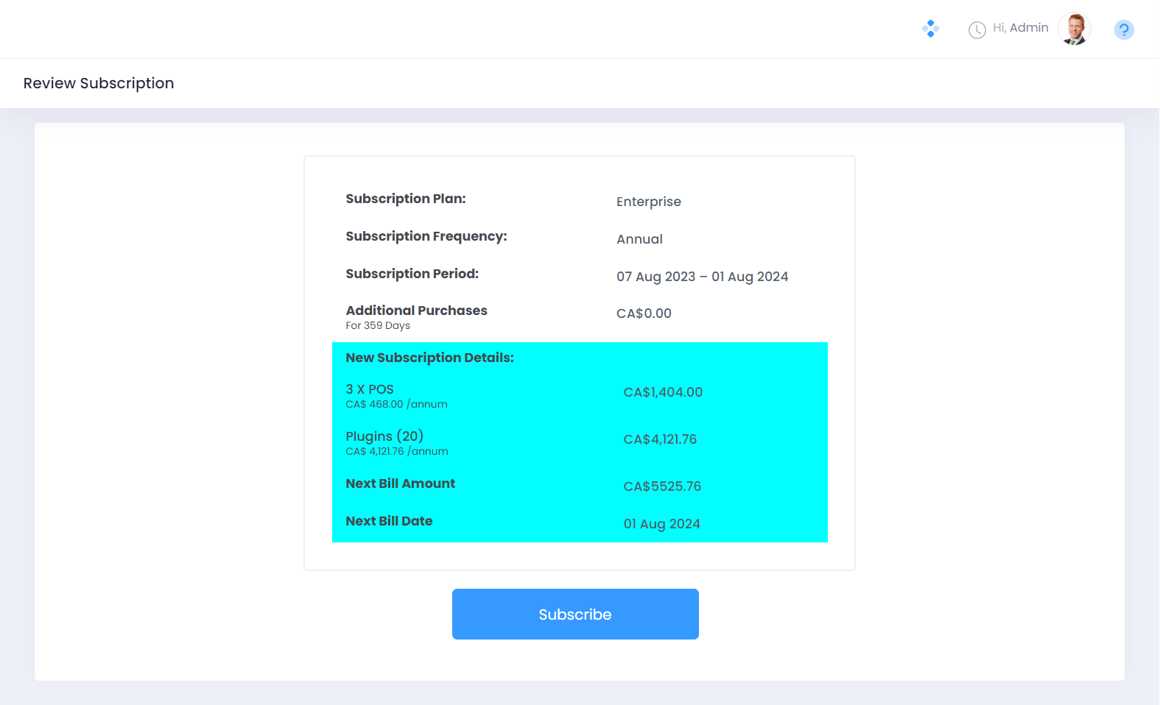Viewport: 1160px width, 705px height.
Task: Click the subscription period date range
Action: pyautogui.click(x=702, y=277)
